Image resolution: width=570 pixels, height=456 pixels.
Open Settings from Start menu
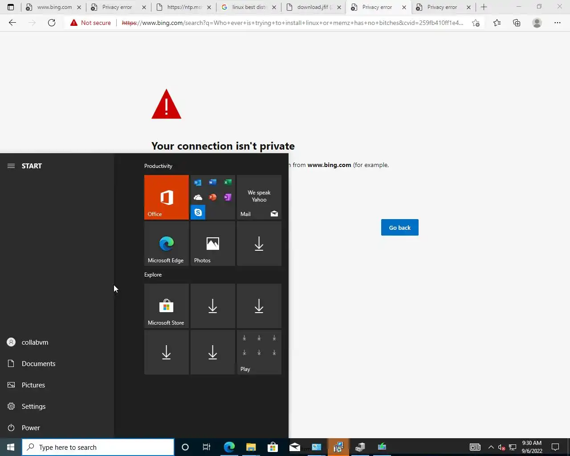click(x=57, y=406)
